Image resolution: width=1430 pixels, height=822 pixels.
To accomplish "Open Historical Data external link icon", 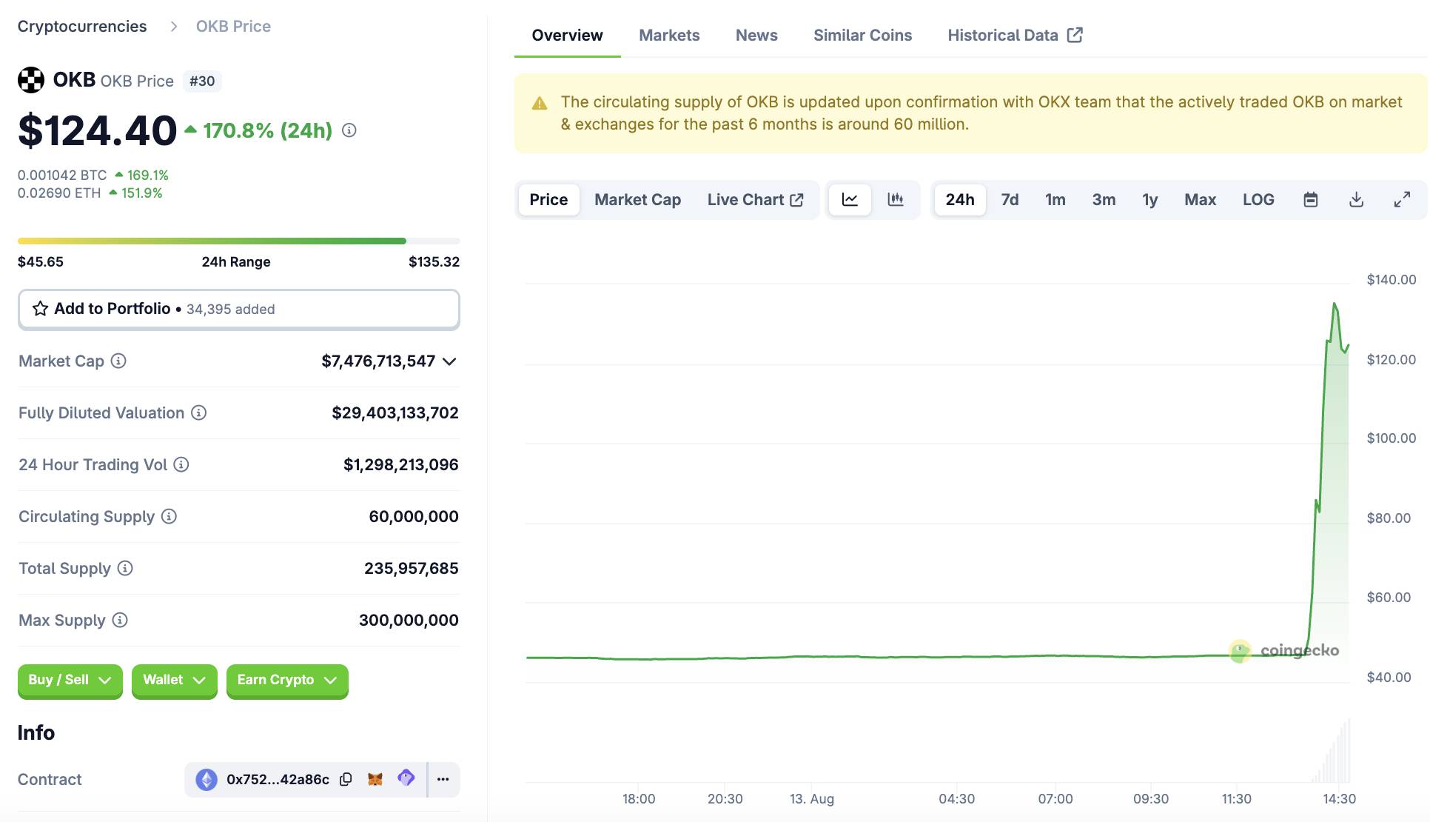I will 1075,35.
